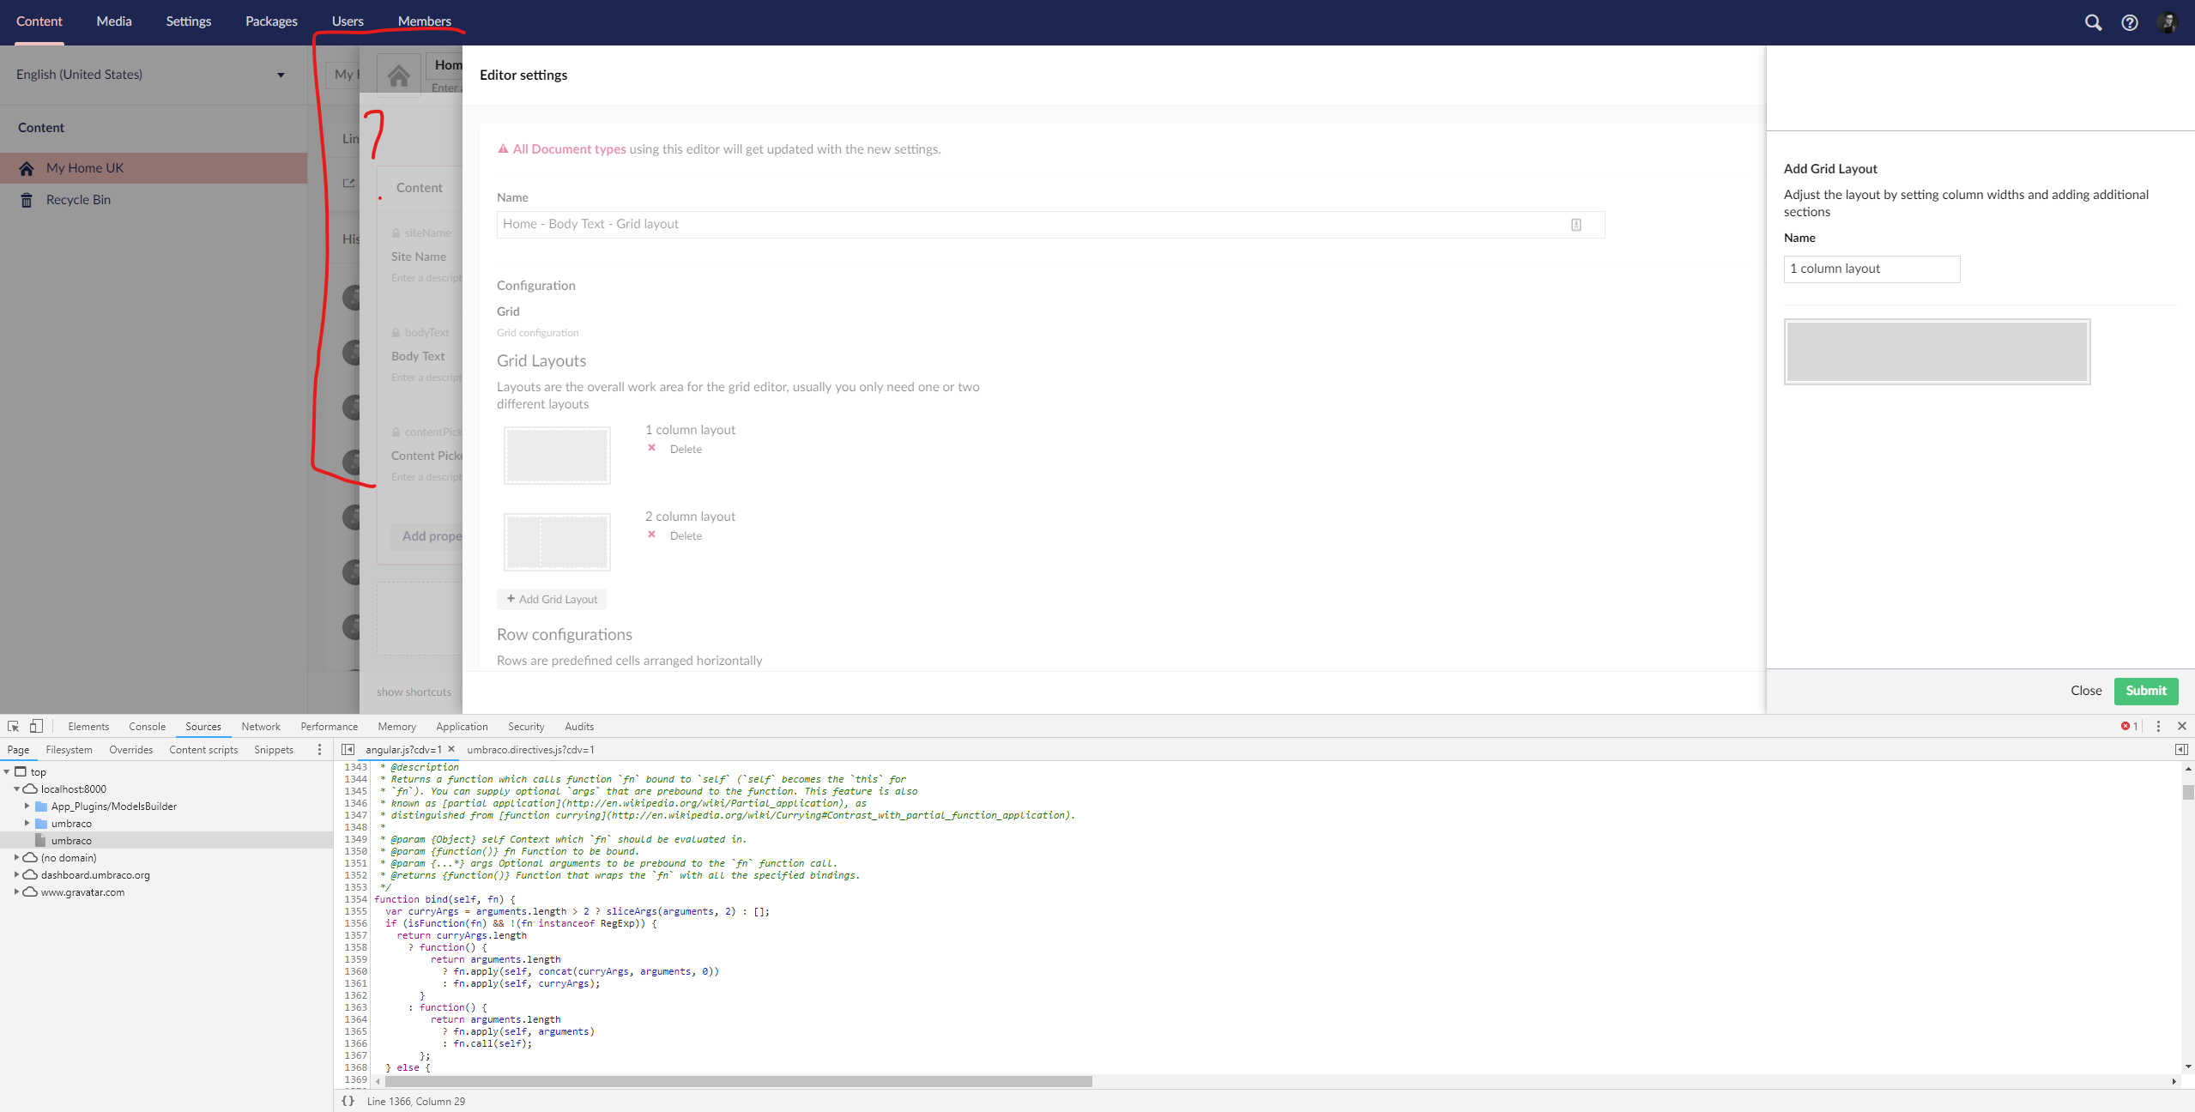
Task: Open the English (United States) language dropdown
Action: coord(281,75)
